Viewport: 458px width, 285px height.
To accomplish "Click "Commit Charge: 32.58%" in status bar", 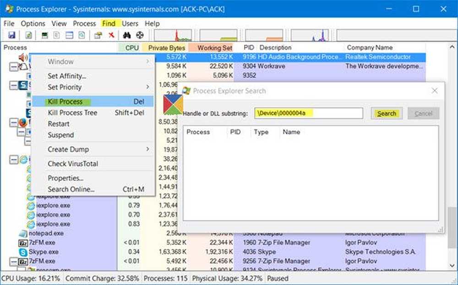I will pyautogui.click(x=102, y=279).
